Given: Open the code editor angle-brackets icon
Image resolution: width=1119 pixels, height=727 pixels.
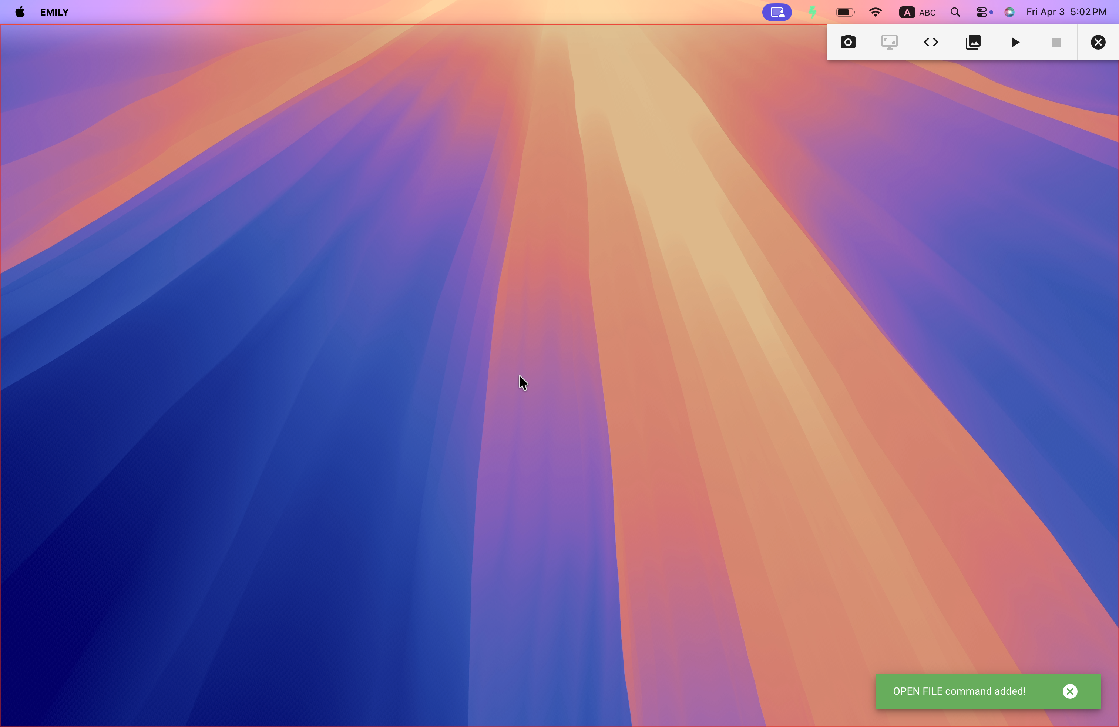Looking at the screenshot, I should pos(930,42).
